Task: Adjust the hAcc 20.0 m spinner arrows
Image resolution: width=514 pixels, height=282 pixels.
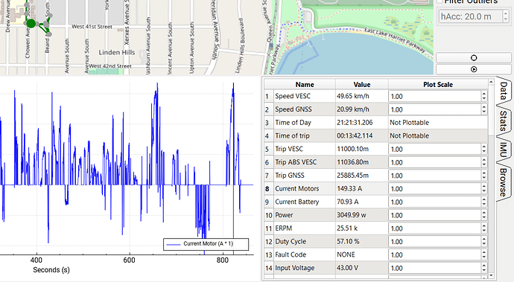Action: tap(506, 16)
